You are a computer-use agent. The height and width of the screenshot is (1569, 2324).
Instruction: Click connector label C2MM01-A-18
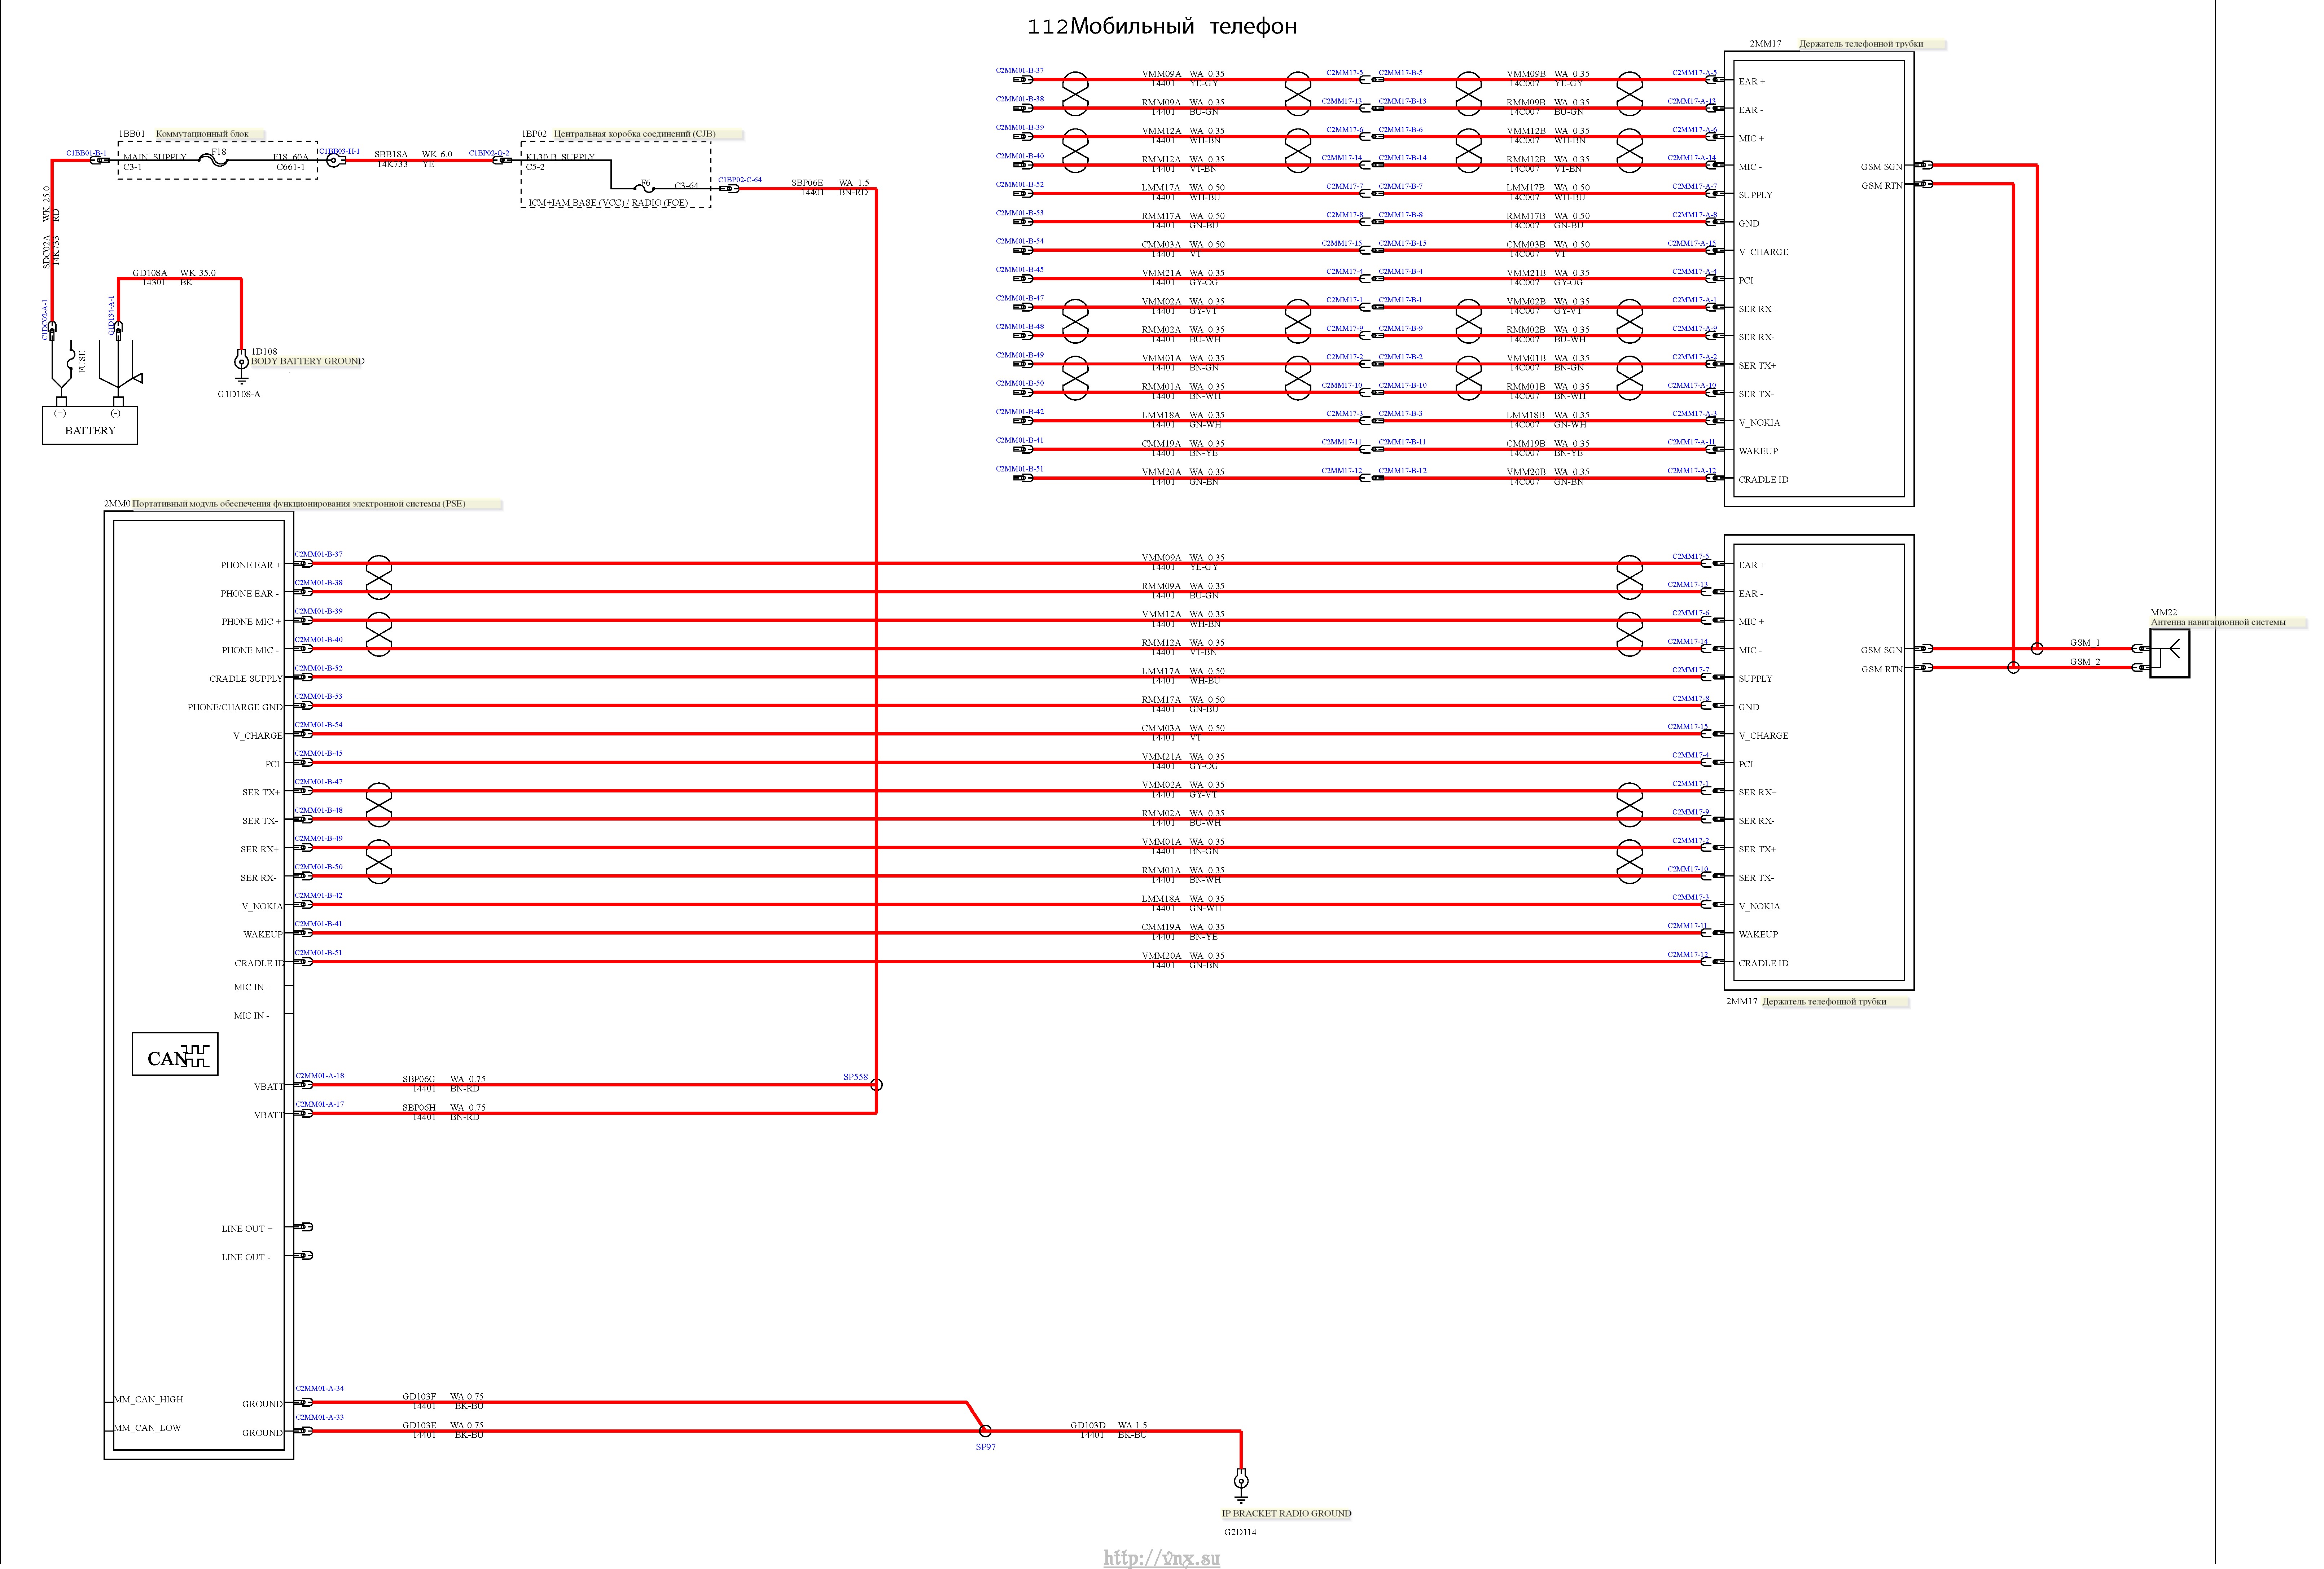320,1076
